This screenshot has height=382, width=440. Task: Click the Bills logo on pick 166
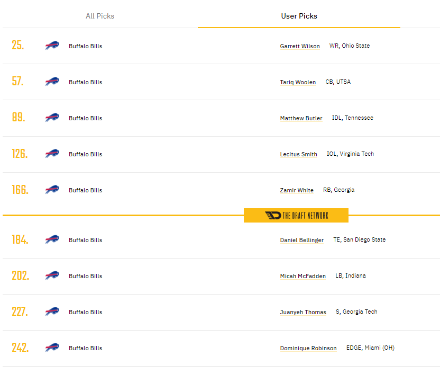(x=52, y=190)
